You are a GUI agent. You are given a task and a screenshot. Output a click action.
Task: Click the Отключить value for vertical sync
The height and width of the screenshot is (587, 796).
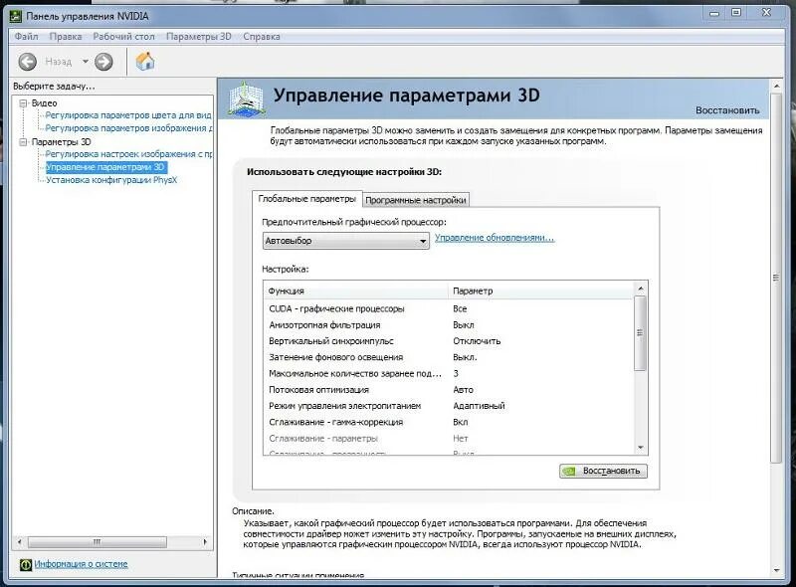477,341
